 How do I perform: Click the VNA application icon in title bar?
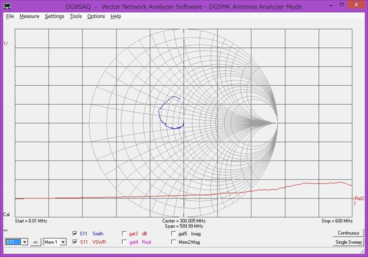tap(7, 6)
